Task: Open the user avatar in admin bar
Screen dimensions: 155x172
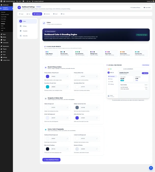Action: pos(153,1)
